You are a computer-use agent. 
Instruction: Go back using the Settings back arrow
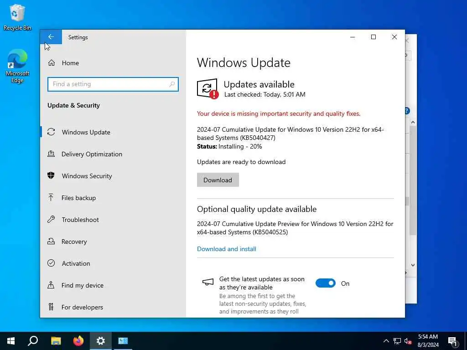tap(51, 37)
